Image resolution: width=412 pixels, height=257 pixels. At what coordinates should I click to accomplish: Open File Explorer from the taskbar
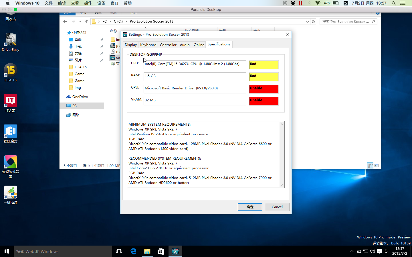[x=147, y=251]
